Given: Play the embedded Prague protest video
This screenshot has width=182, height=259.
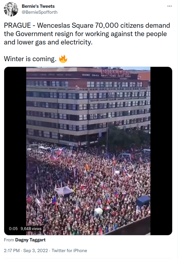Looking at the screenshot, I should [88, 151].
